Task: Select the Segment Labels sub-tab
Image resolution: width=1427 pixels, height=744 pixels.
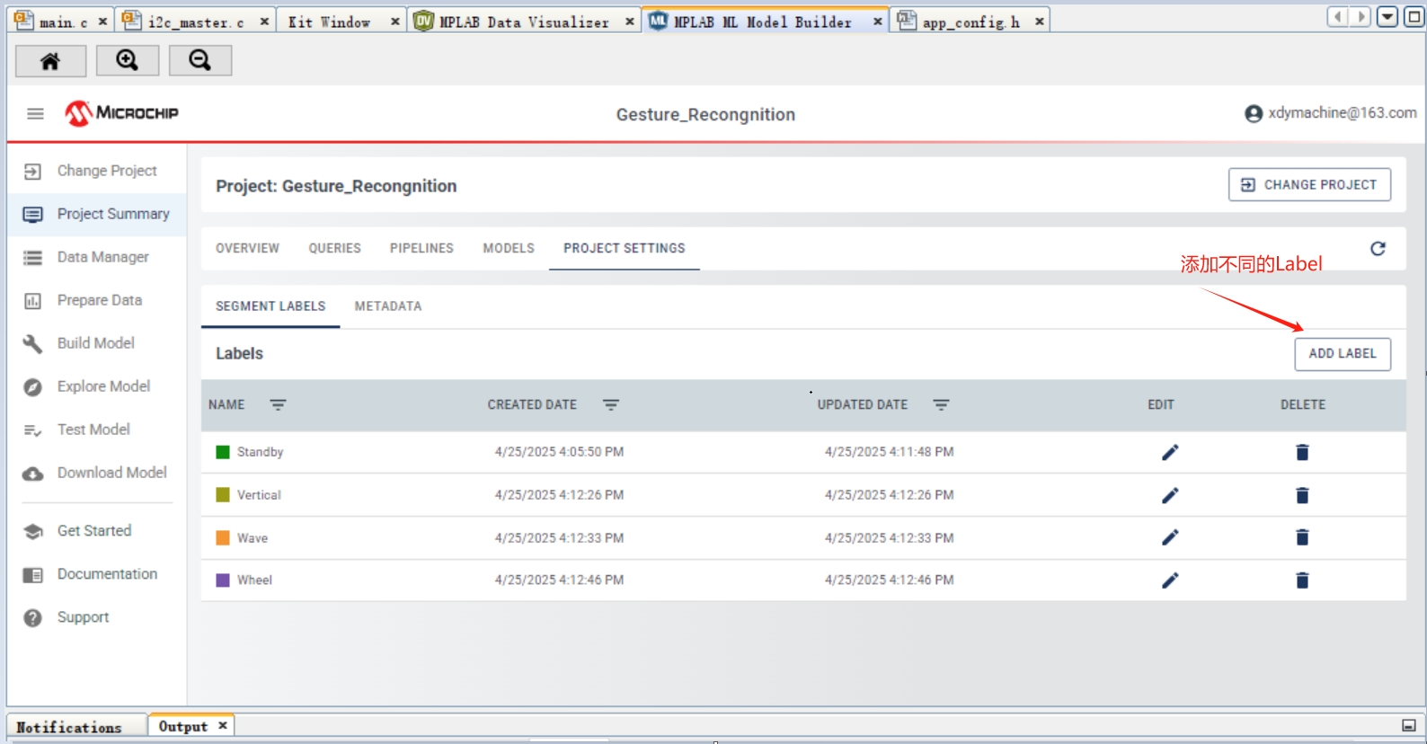Action: (x=270, y=306)
